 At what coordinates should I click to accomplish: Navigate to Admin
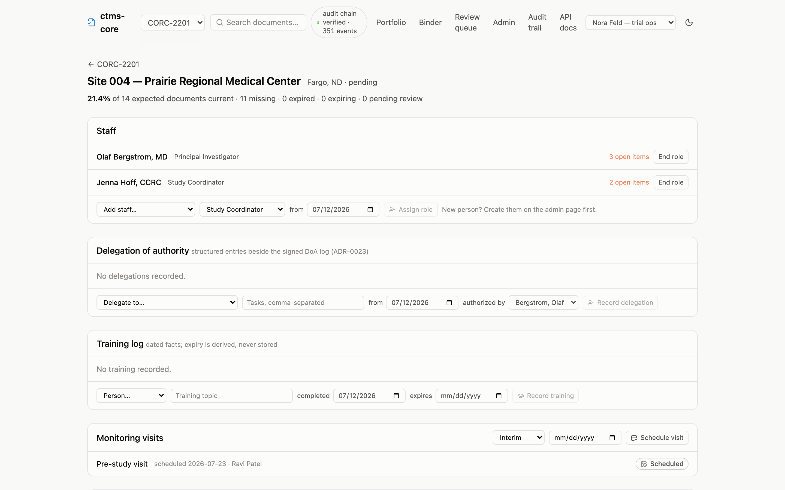coord(504,22)
